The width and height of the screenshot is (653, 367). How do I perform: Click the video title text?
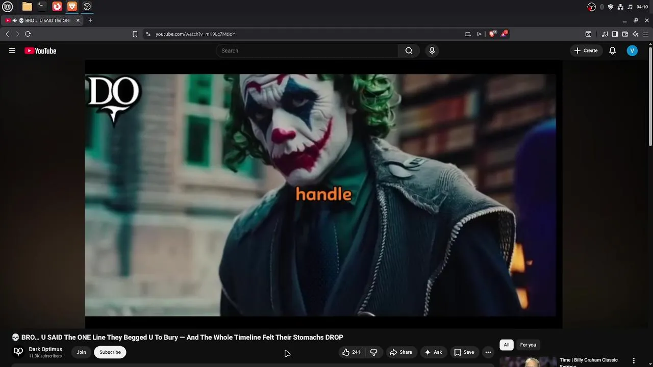(x=177, y=337)
